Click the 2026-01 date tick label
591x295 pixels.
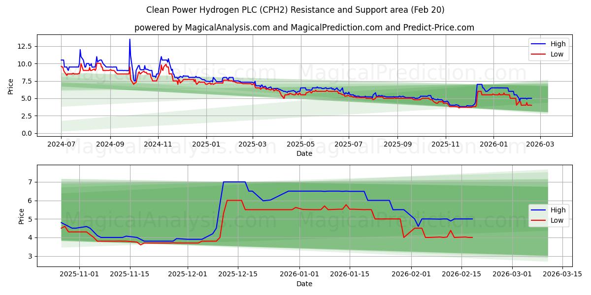click(x=494, y=145)
